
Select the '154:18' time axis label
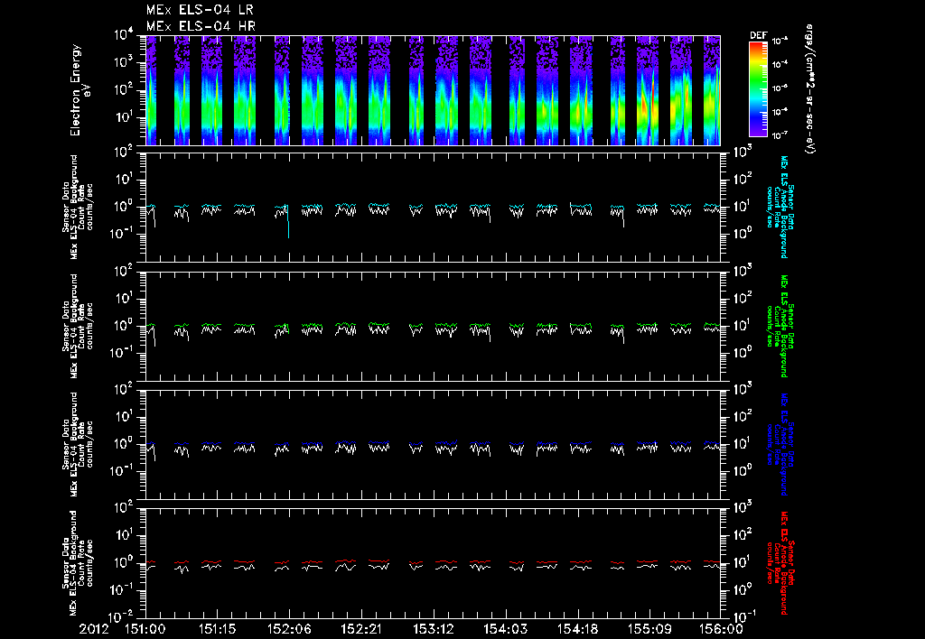[576, 629]
